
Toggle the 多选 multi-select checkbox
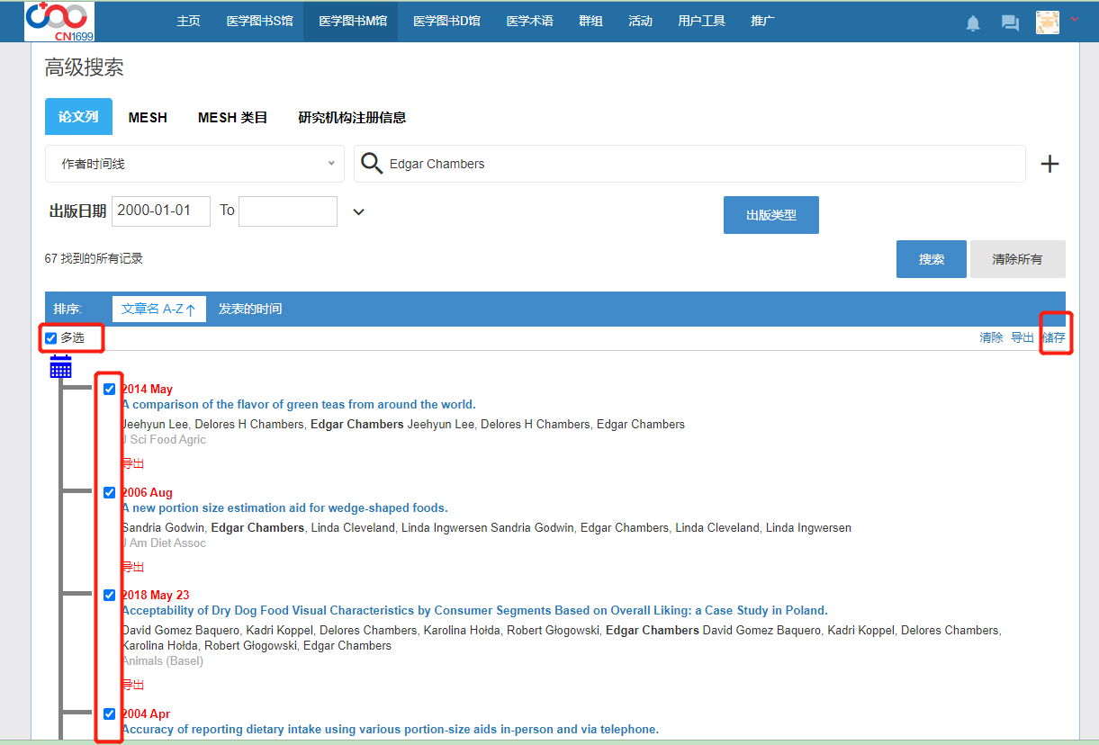click(51, 338)
